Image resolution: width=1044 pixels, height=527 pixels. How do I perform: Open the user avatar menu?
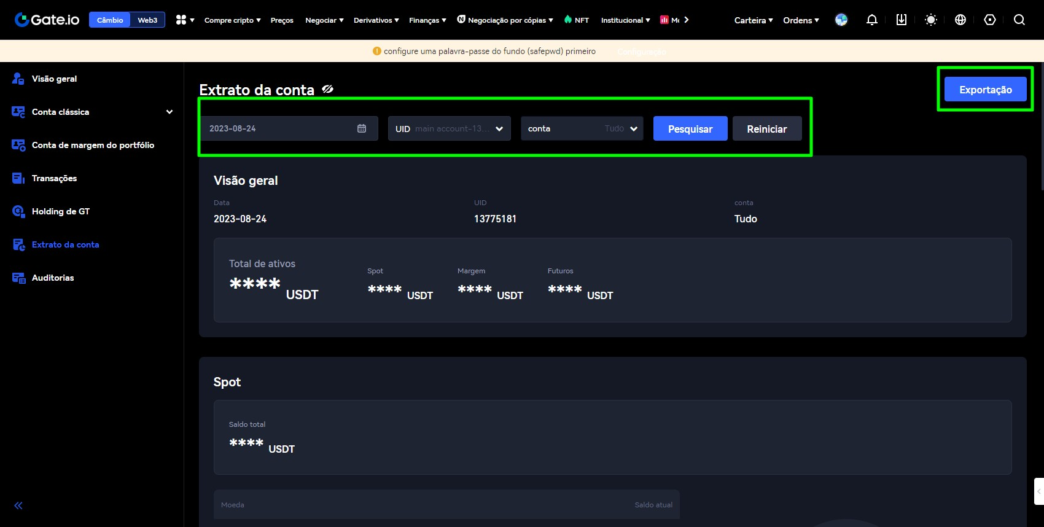pyautogui.click(x=841, y=20)
